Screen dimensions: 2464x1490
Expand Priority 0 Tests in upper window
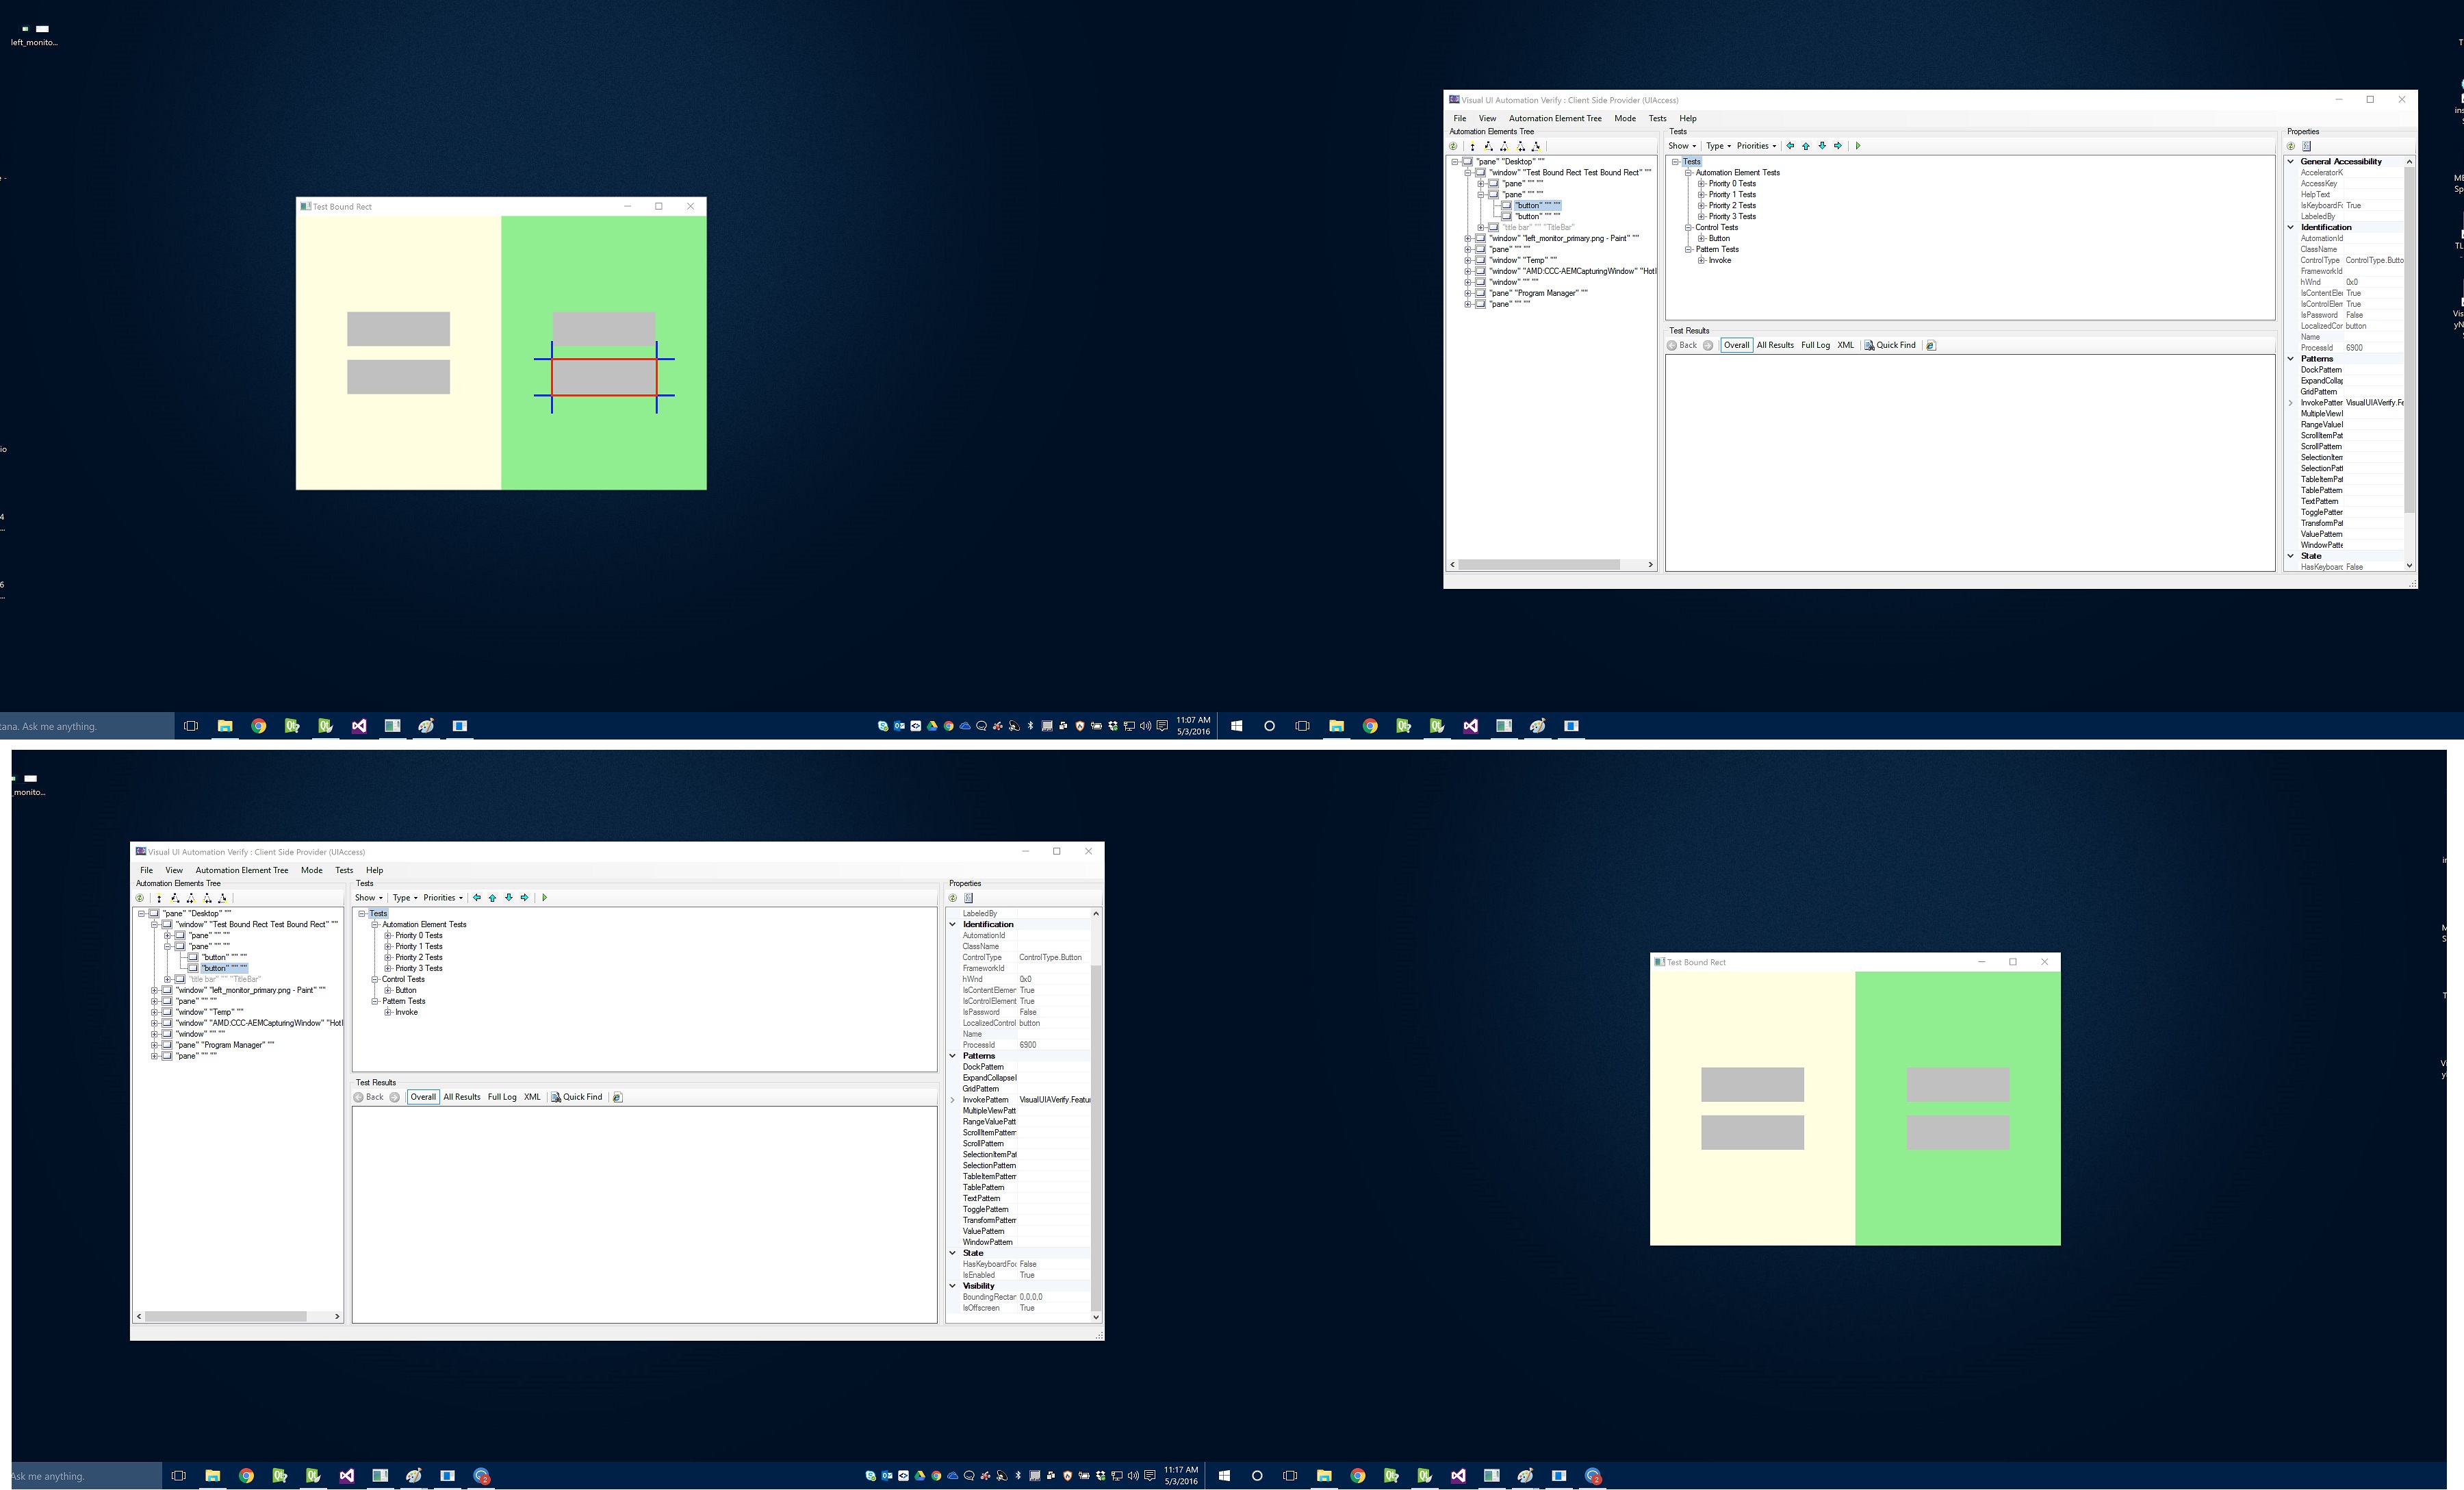1701,184
